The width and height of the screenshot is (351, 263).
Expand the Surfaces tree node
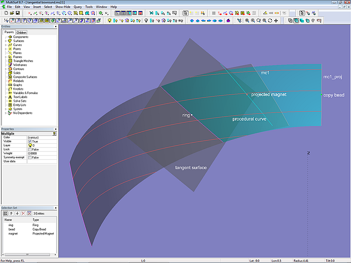(6, 41)
